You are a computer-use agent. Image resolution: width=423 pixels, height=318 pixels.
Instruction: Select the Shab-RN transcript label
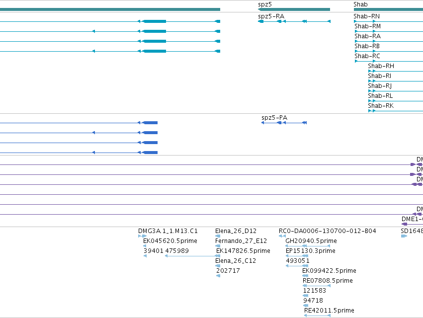pyautogui.click(x=367, y=16)
